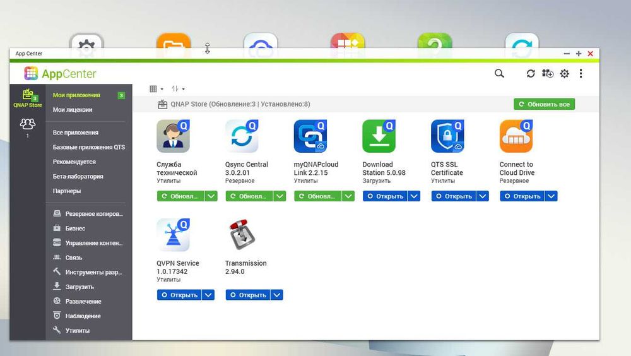Open Резервное копирование category
The width and height of the screenshot is (631, 356).
click(x=88, y=213)
